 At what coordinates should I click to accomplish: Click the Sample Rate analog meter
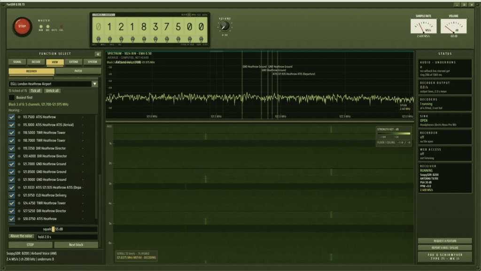point(423,26)
